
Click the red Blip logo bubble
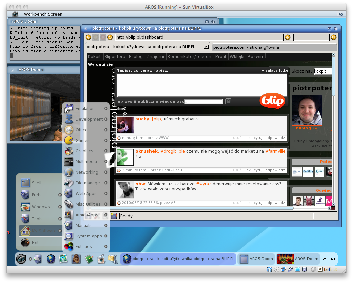272,101
